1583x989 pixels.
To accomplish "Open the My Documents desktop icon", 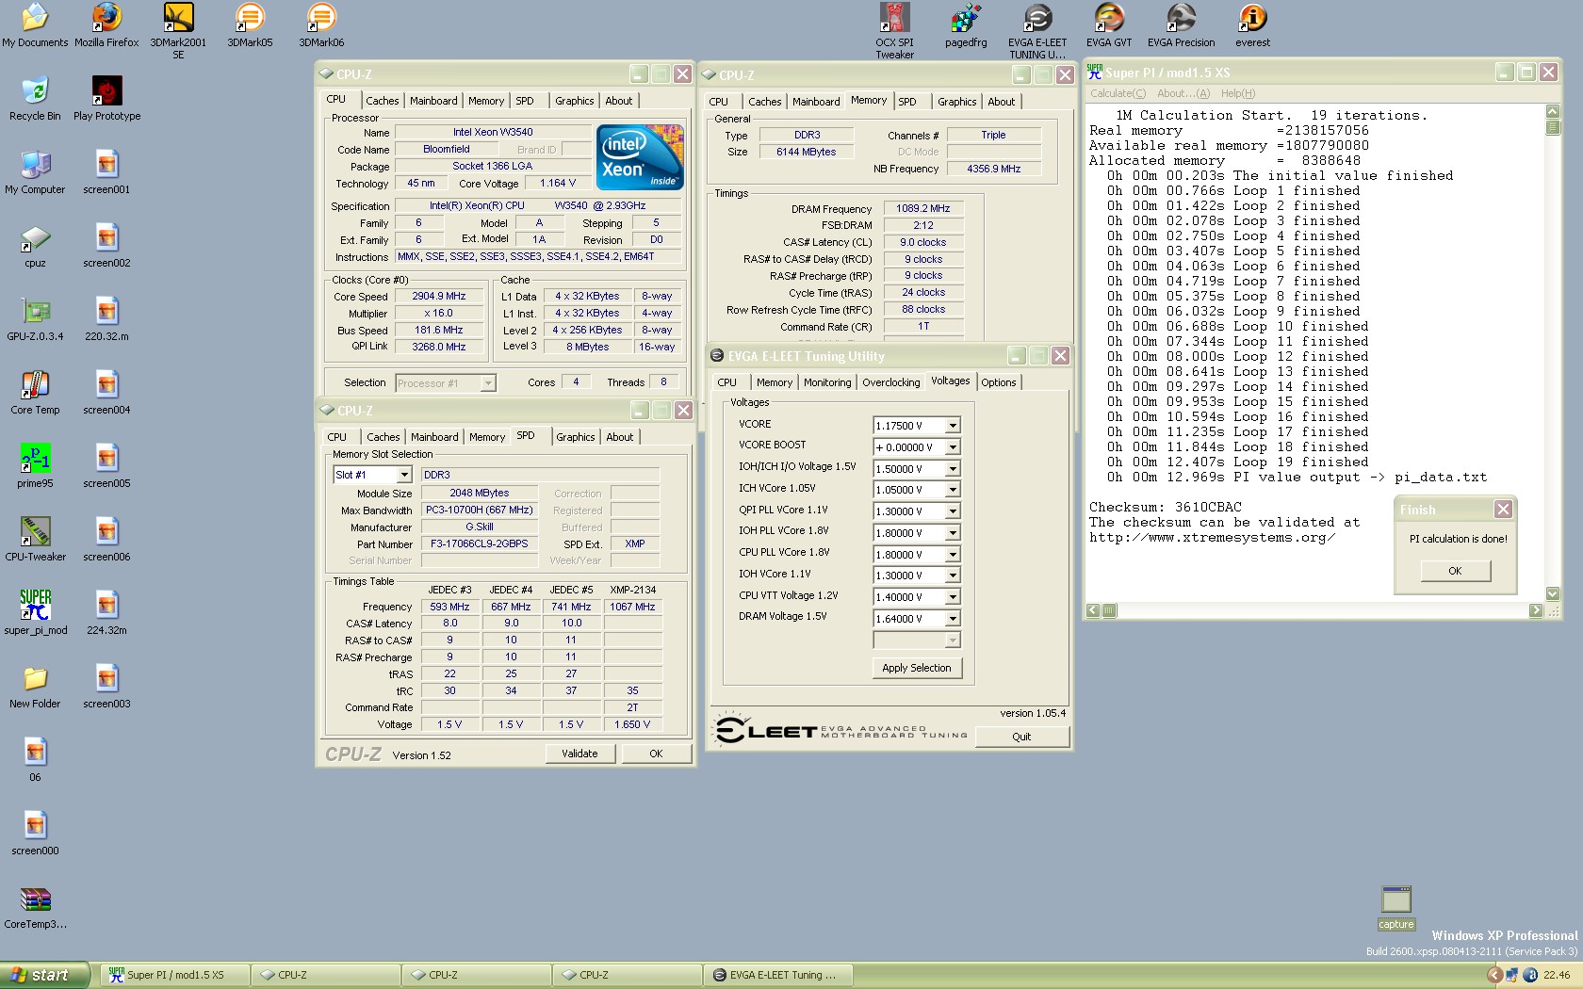I will [35, 26].
